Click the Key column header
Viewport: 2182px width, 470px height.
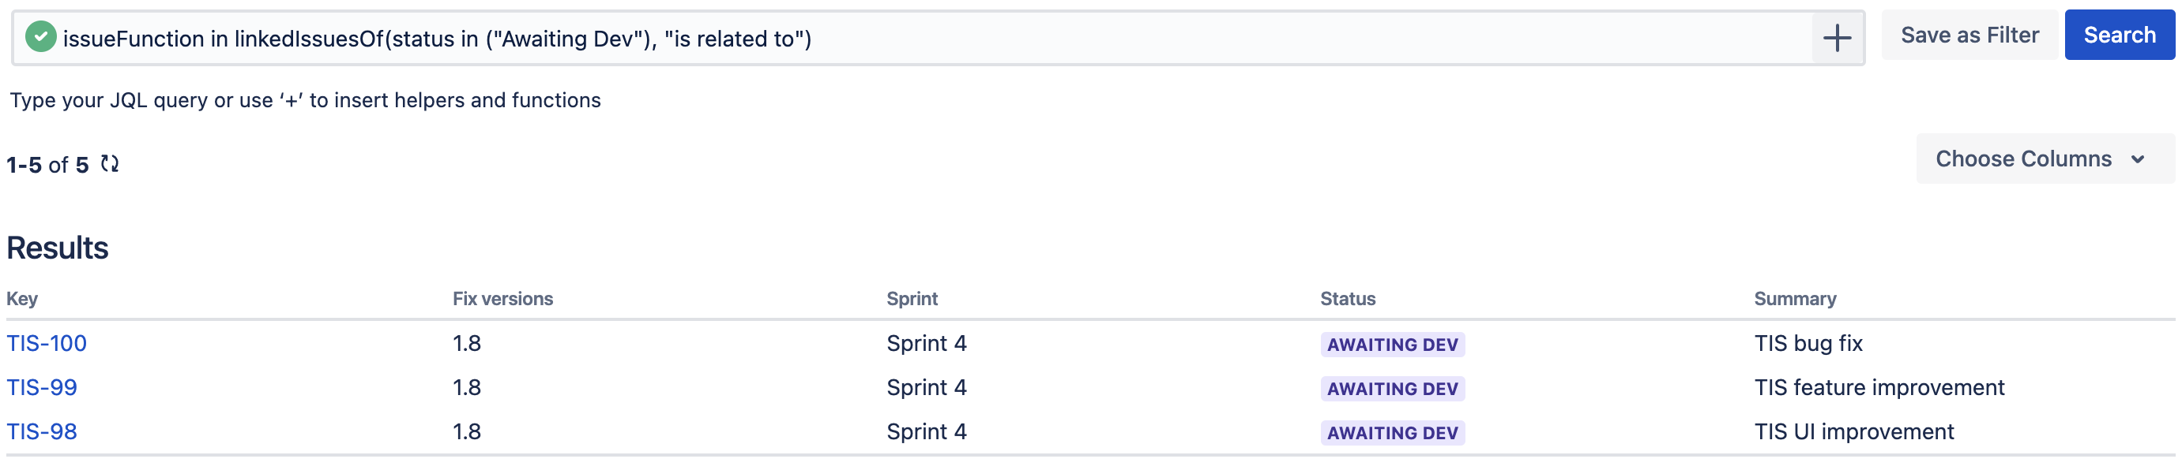pos(22,298)
